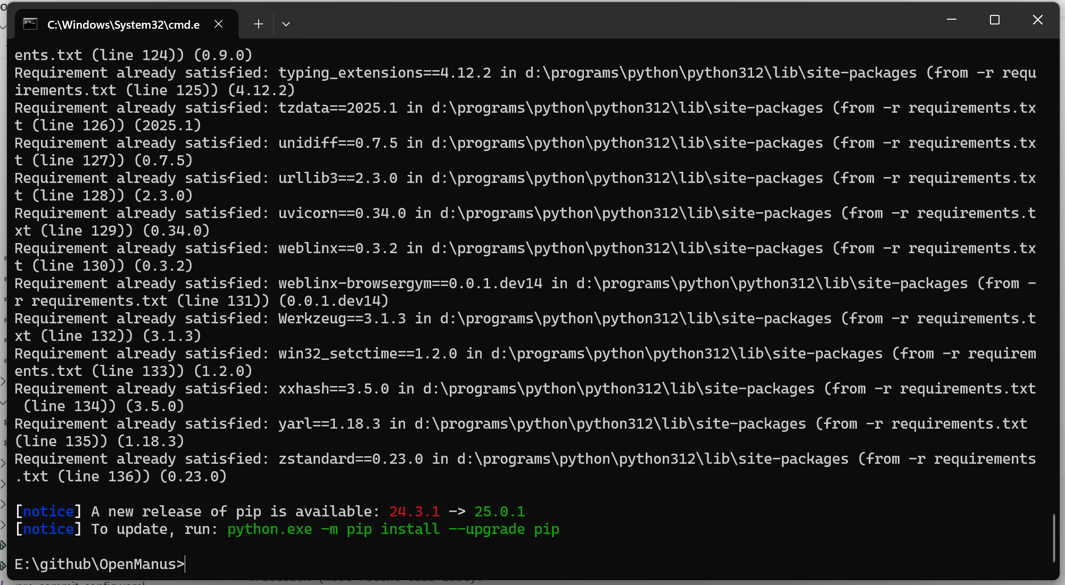Viewport: 1065px width, 585px height.
Task: Click the green pip upgrade command text
Action: 393,529
